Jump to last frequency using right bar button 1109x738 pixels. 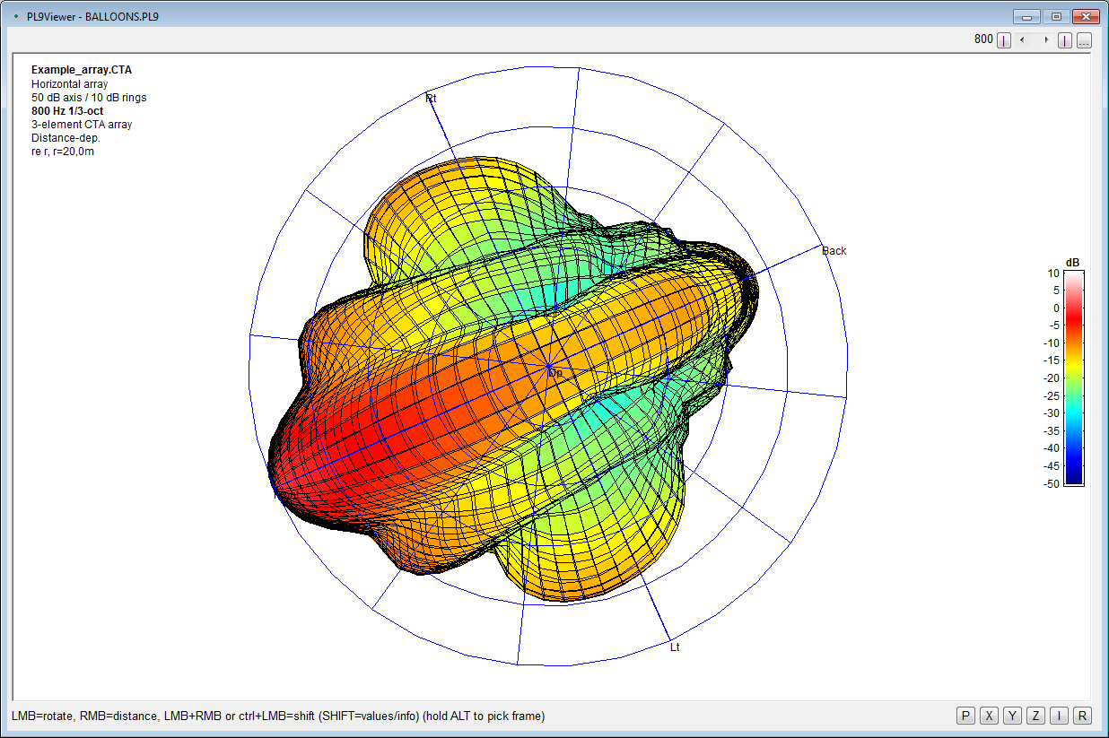1065,40
